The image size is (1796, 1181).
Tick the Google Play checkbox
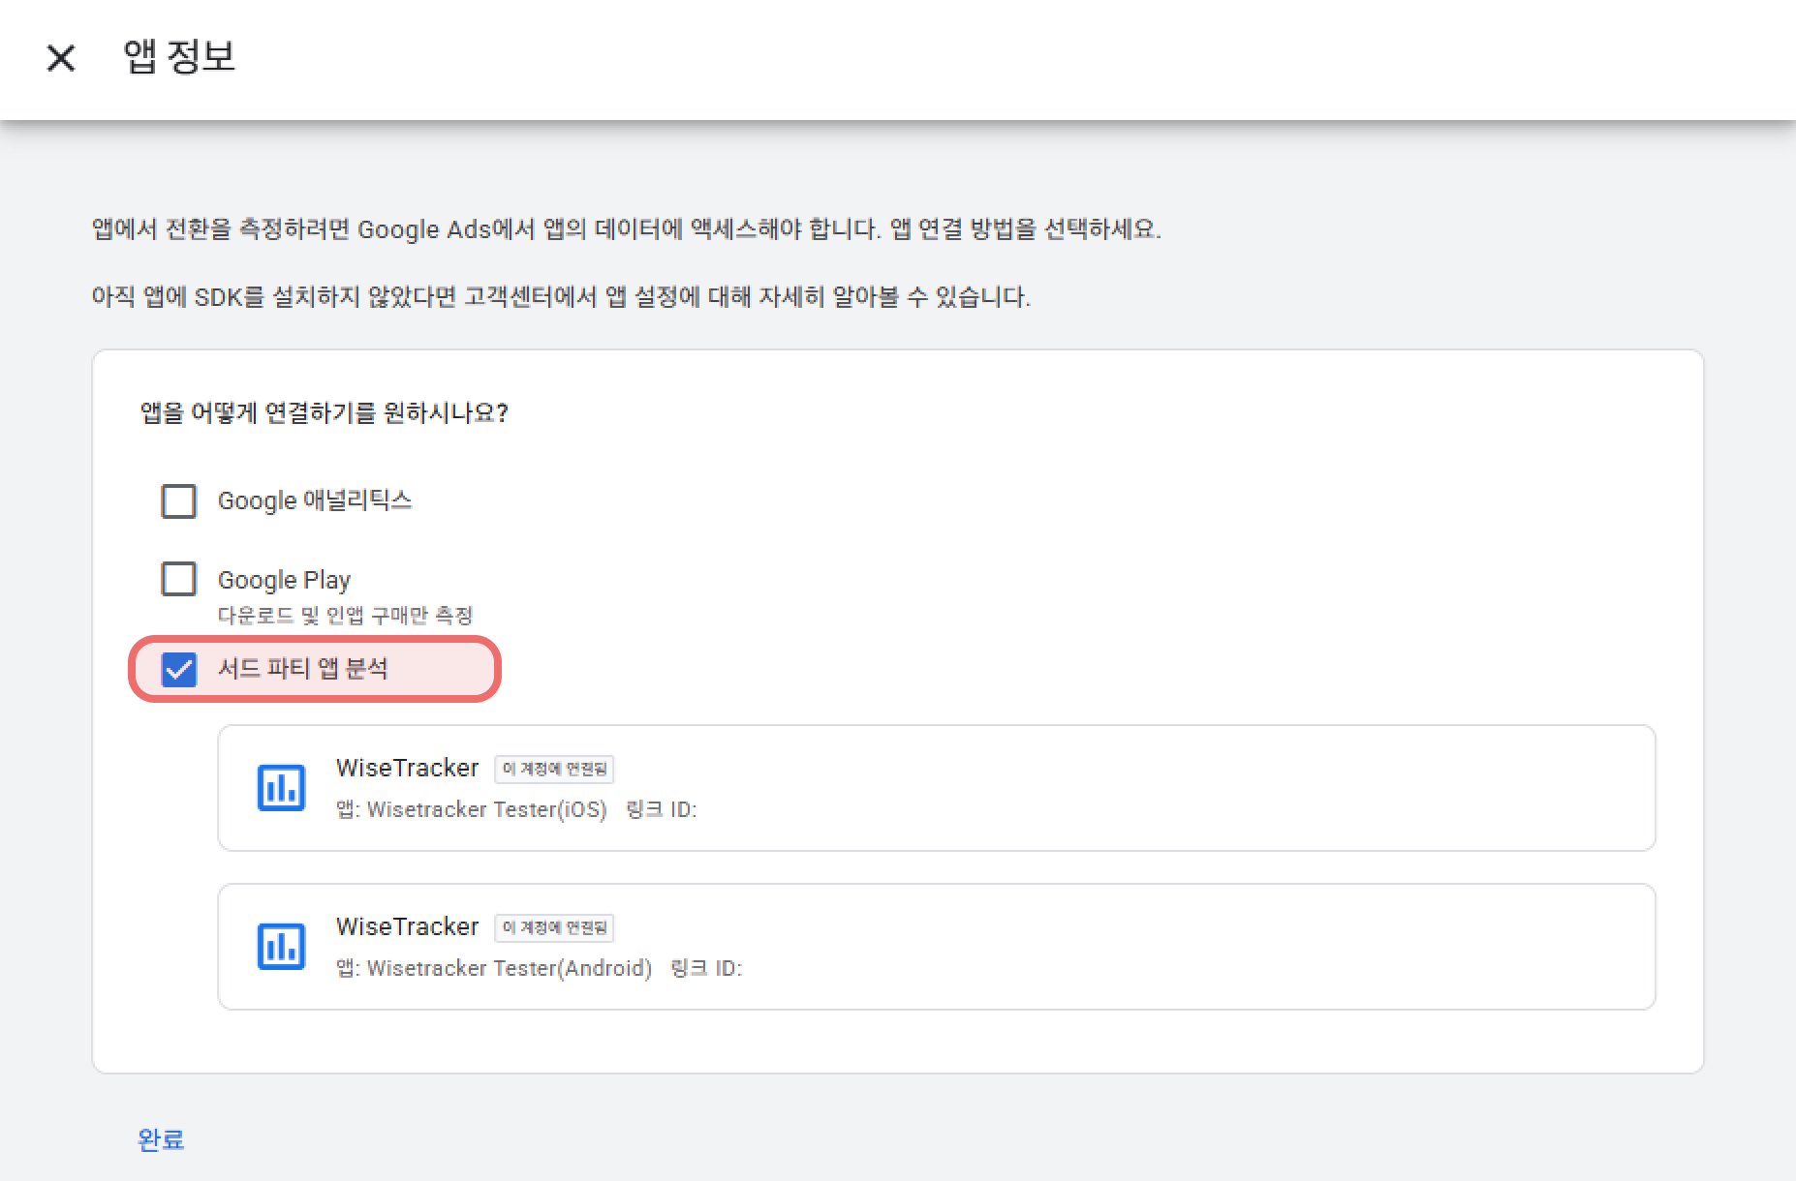click(x=178, y=579)
